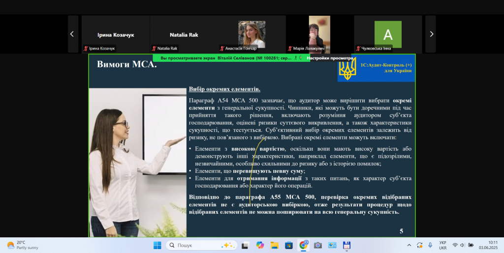504x253 pixels.
Task: Switch to Chrome in the taskbar
Action: [303, 245]
